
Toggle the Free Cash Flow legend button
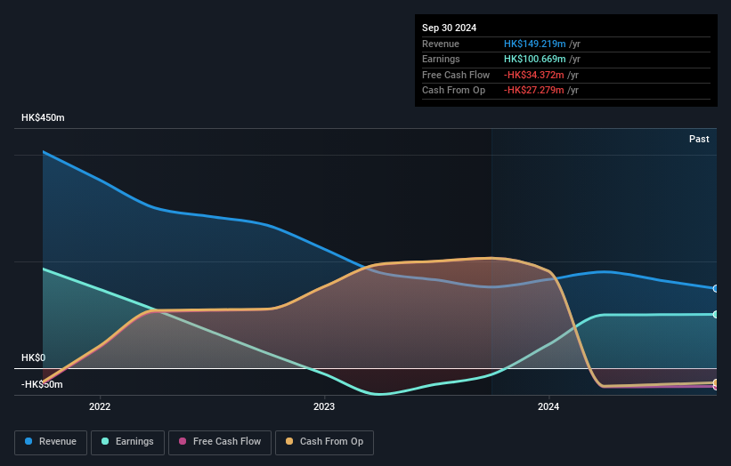(220, 442)
